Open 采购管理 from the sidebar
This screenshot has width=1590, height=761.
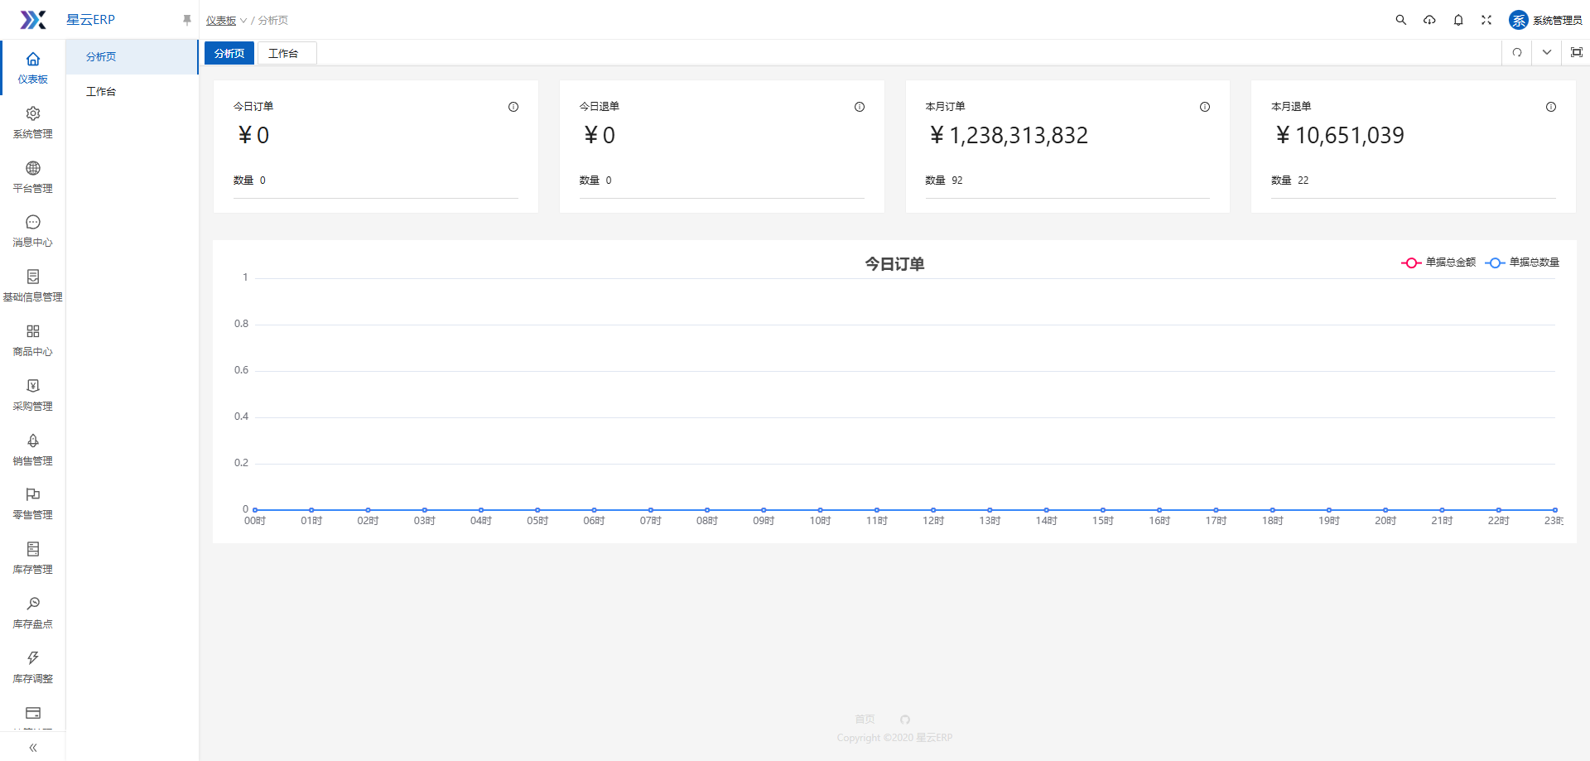tap(33, 395)
